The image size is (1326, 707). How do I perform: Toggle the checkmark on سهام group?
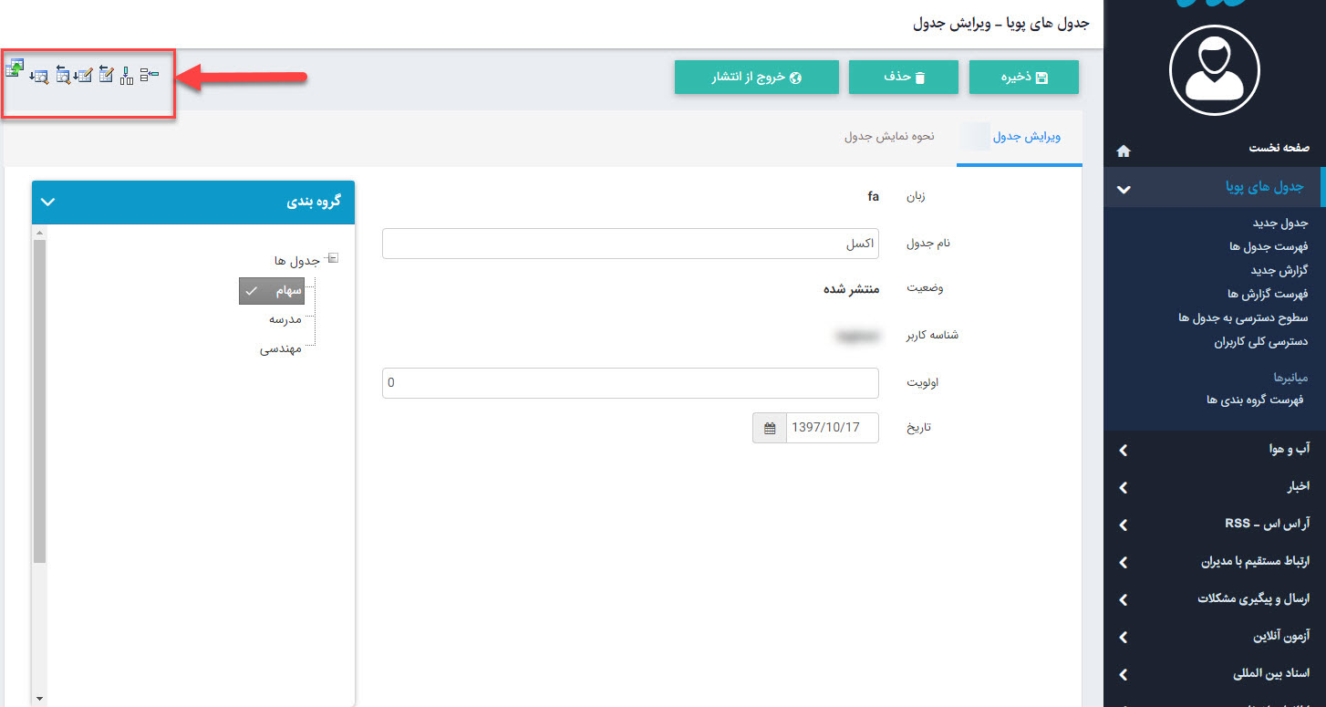pyautogui.click(x=254, y=290)
